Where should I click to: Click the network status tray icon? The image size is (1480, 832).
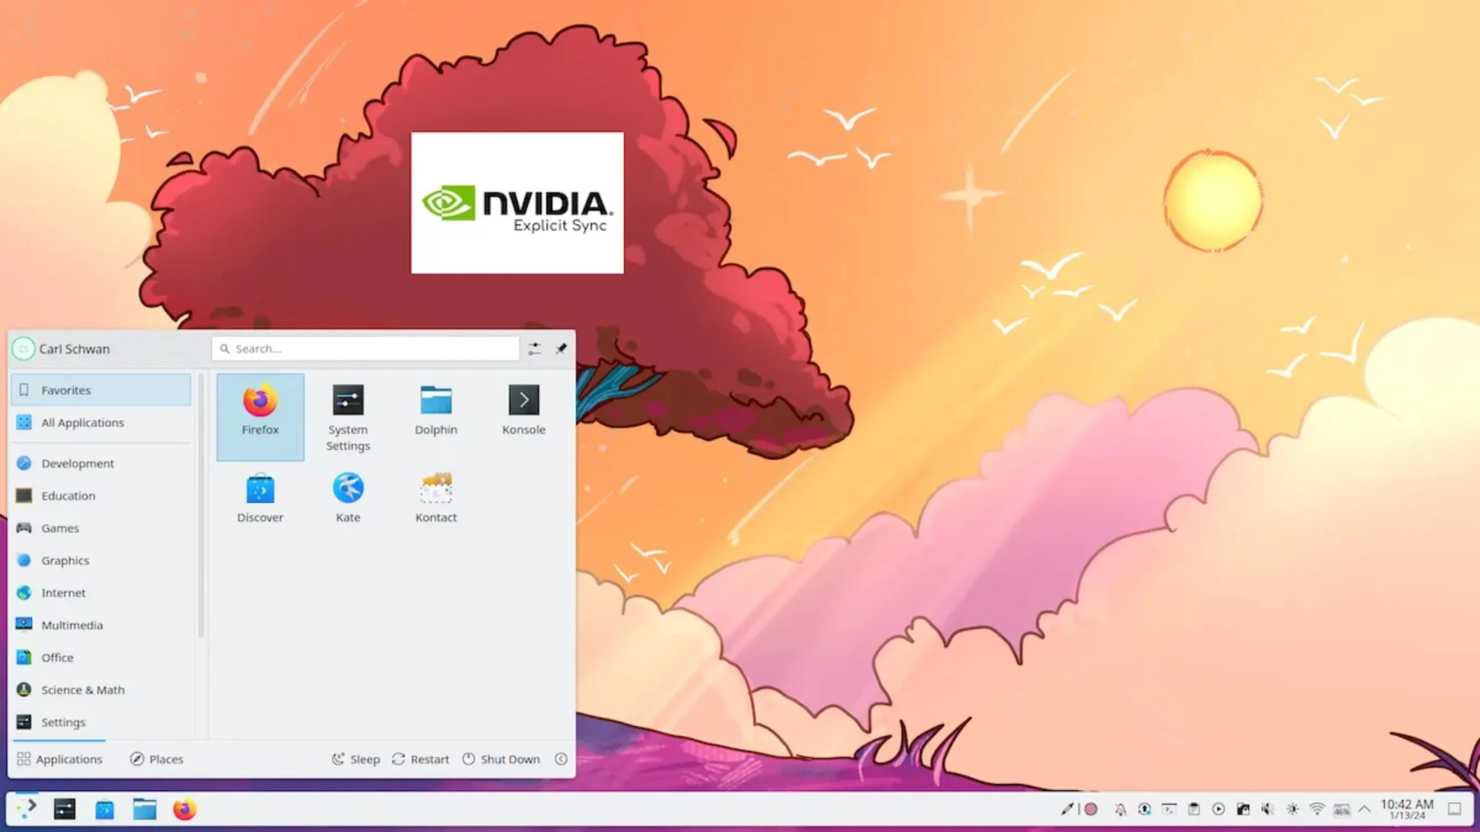(1318, 809)
